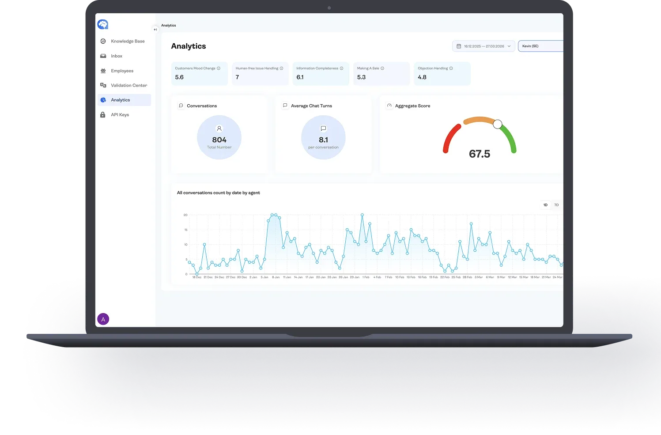Click the Validation Center icon
This screenshot has height=435, width=661.
(x=103, y=85)
